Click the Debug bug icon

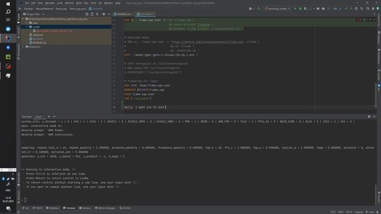pos(300,8)
